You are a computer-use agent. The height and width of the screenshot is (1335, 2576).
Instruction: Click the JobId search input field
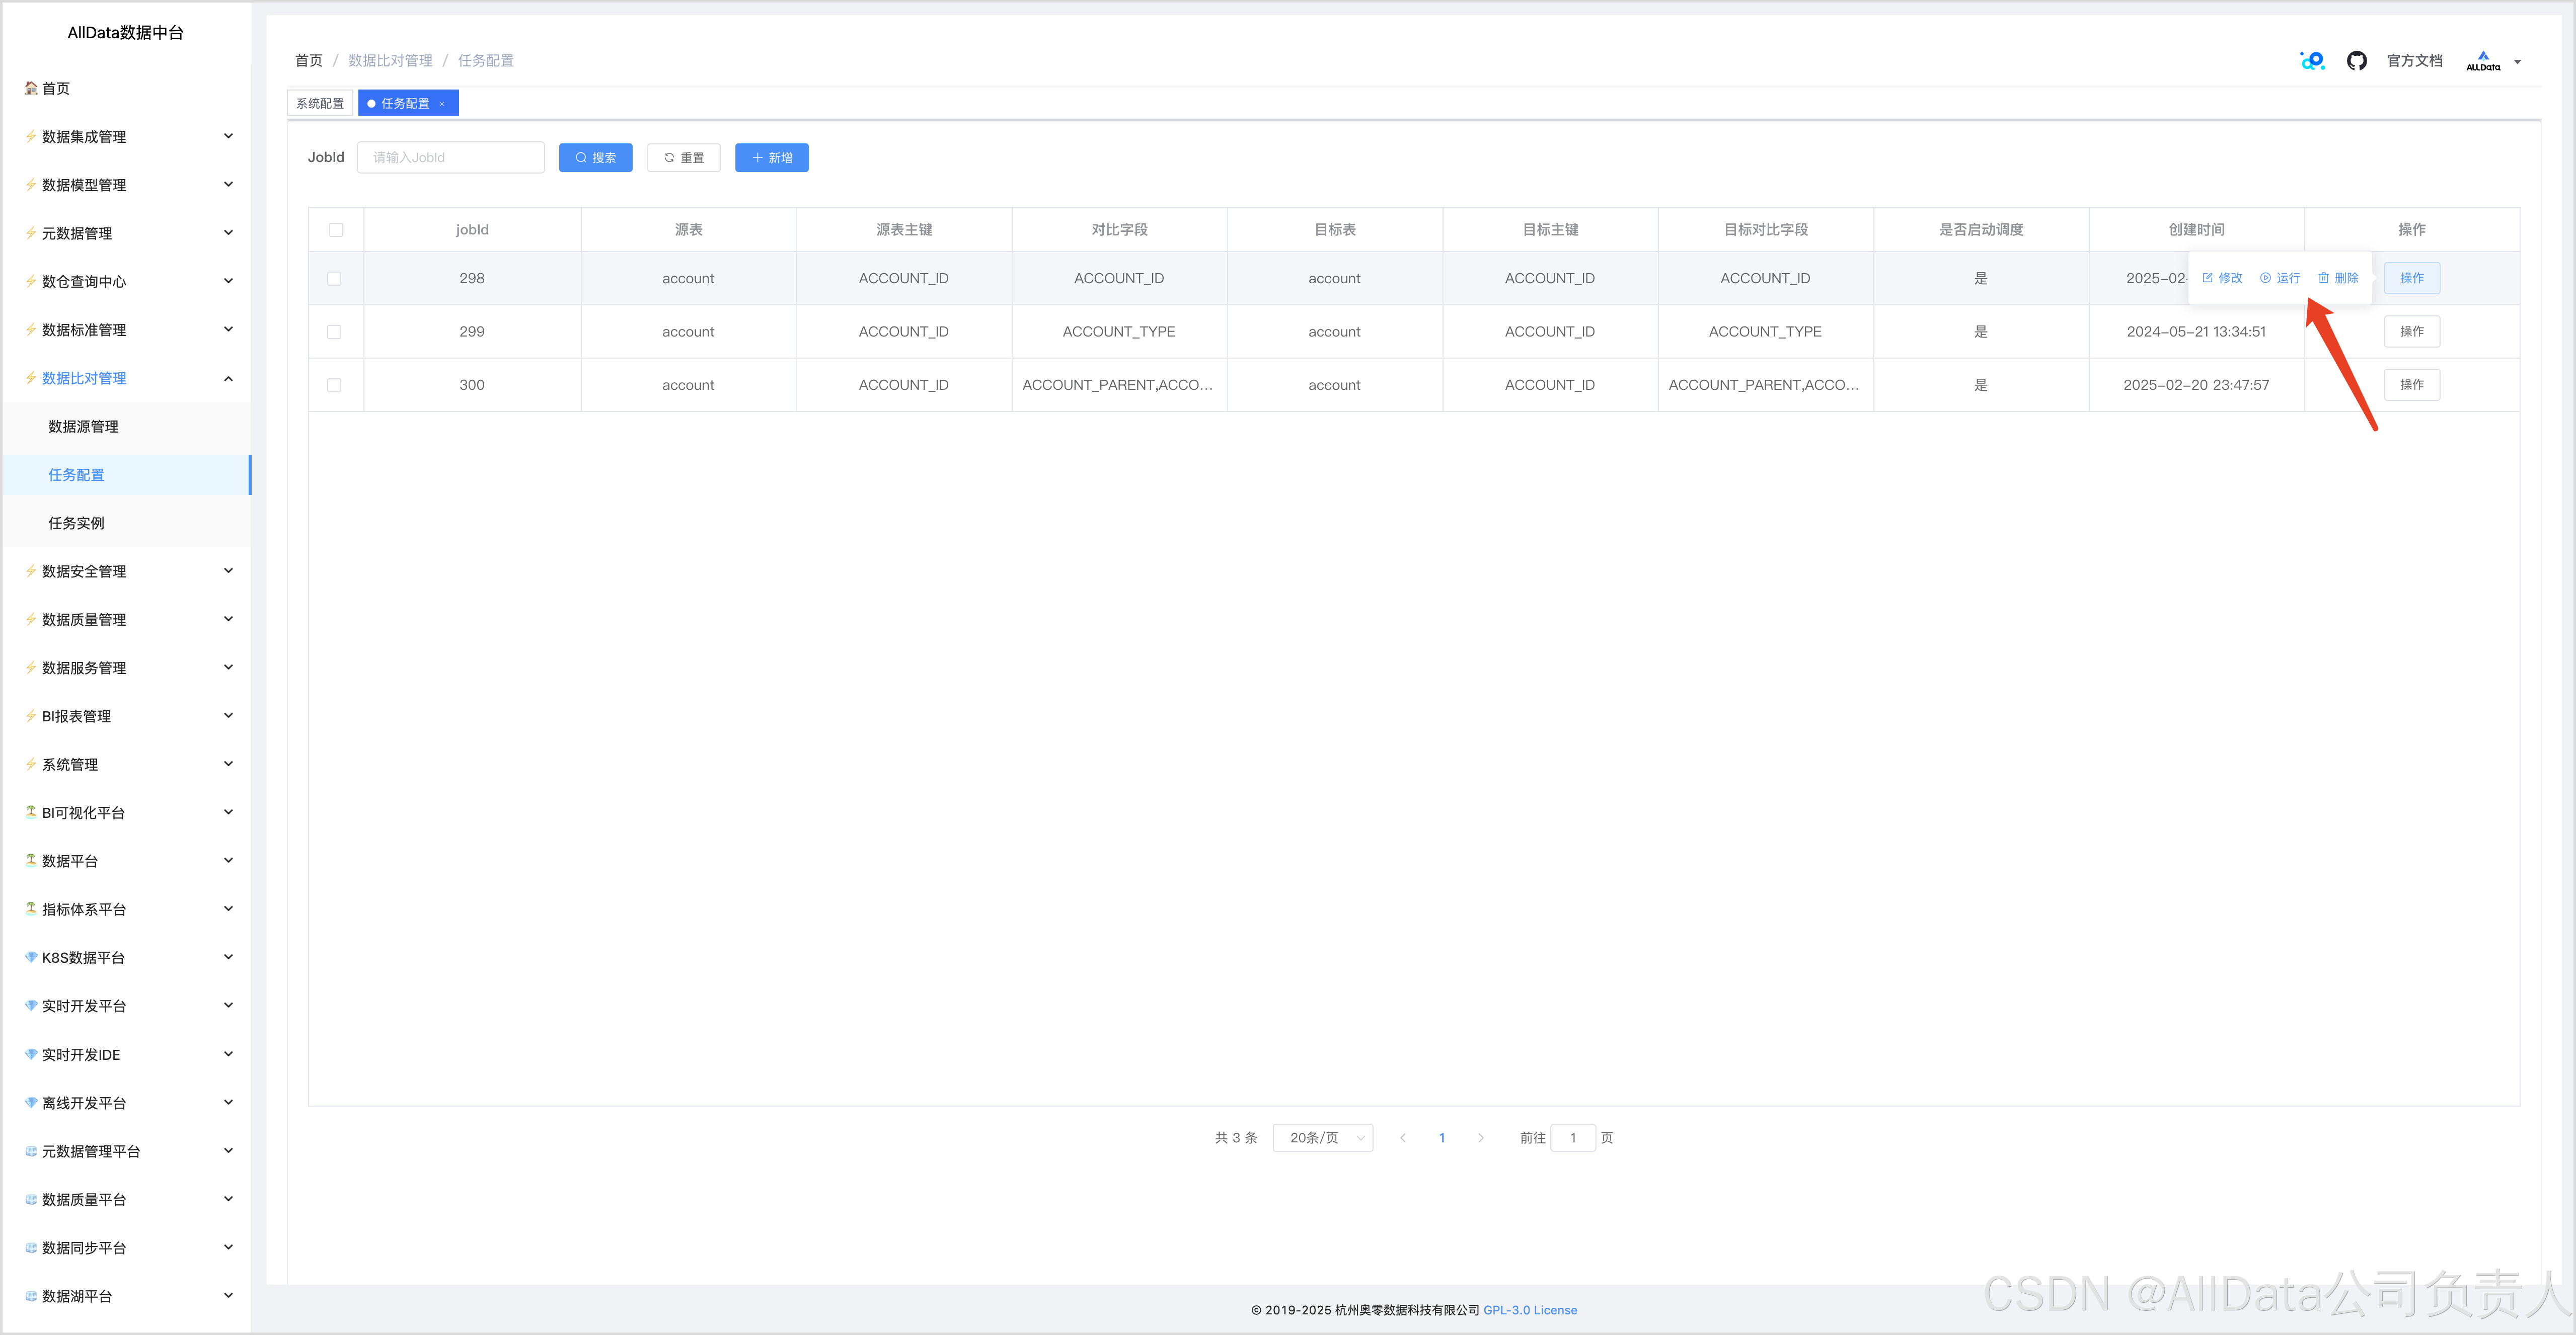[451, 158]
